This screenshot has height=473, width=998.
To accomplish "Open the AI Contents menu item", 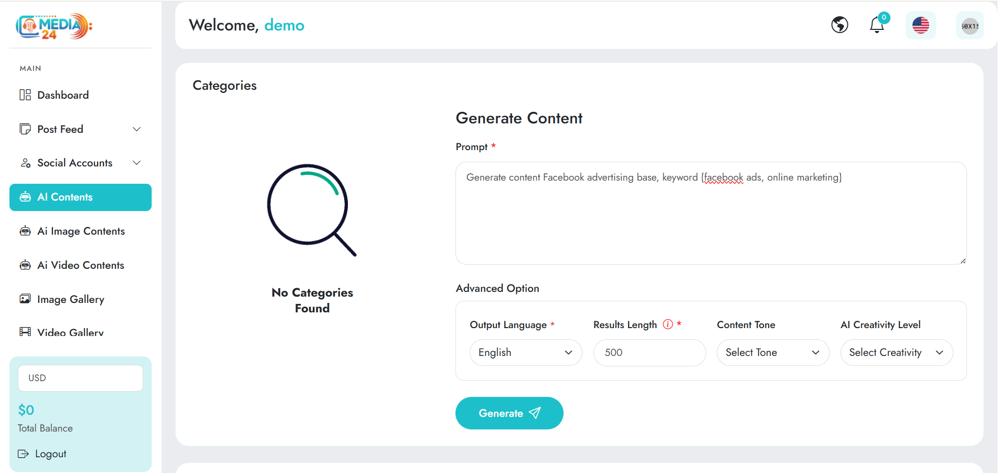I will coord(80,197).
